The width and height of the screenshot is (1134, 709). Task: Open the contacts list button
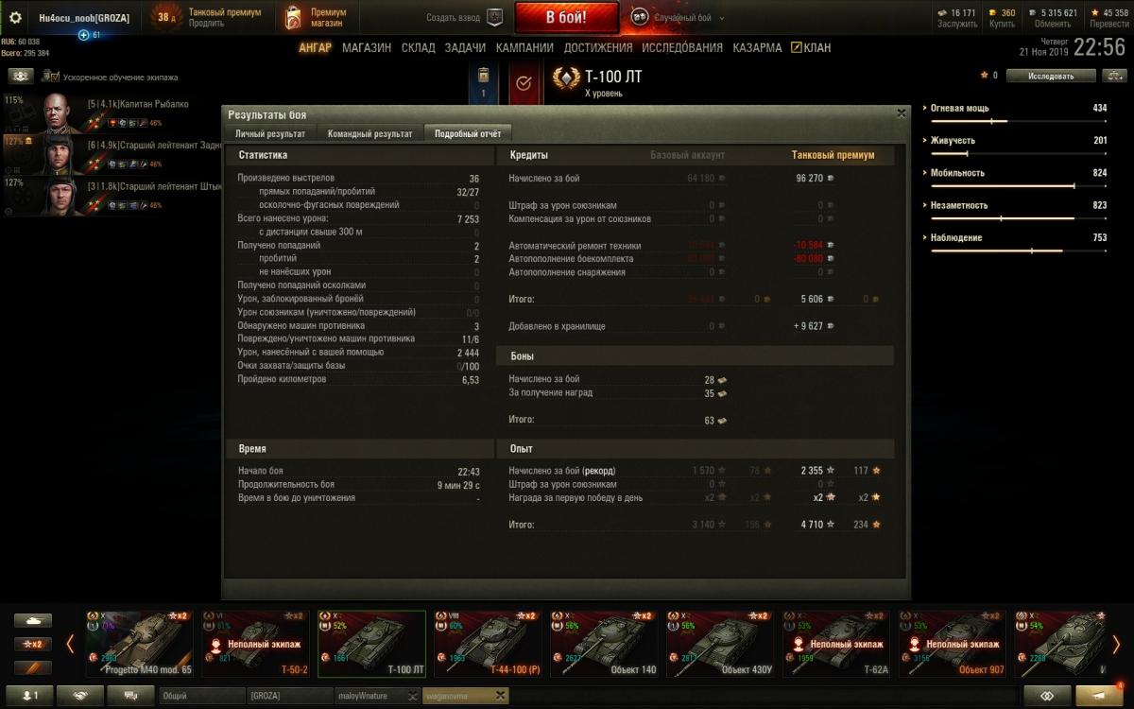pos(31,696)
